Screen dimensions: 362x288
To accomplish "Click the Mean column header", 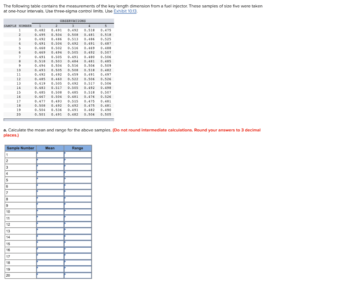I will [49, 148].
